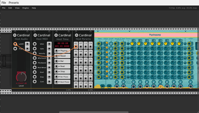Screen dimensions: 199x113
Task: Click the Psychopump pink title banner
Action: [x=146, y=35]
